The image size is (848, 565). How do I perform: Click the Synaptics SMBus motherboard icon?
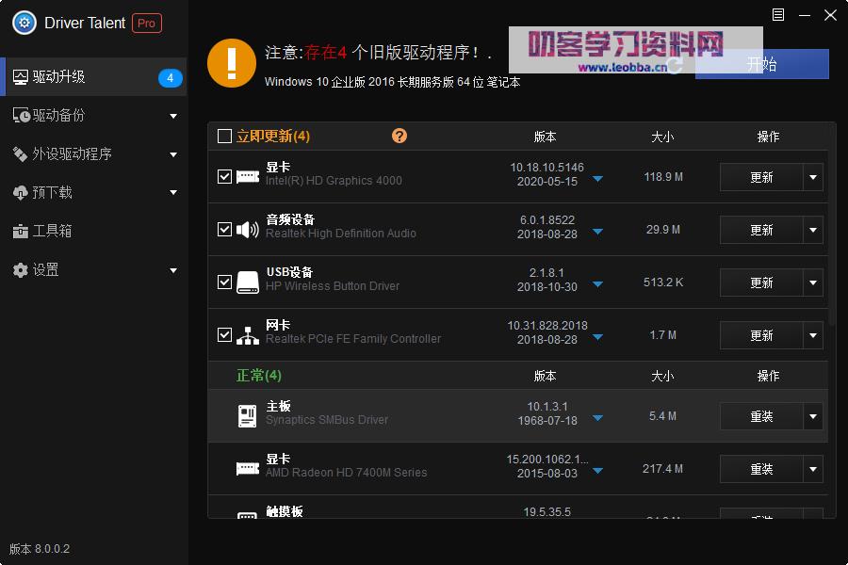[248, 416]
